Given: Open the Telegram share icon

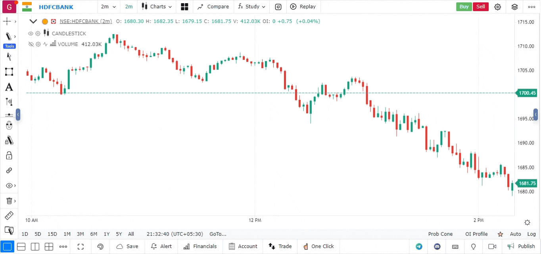Looking at the screenshot, I should 419,246.
